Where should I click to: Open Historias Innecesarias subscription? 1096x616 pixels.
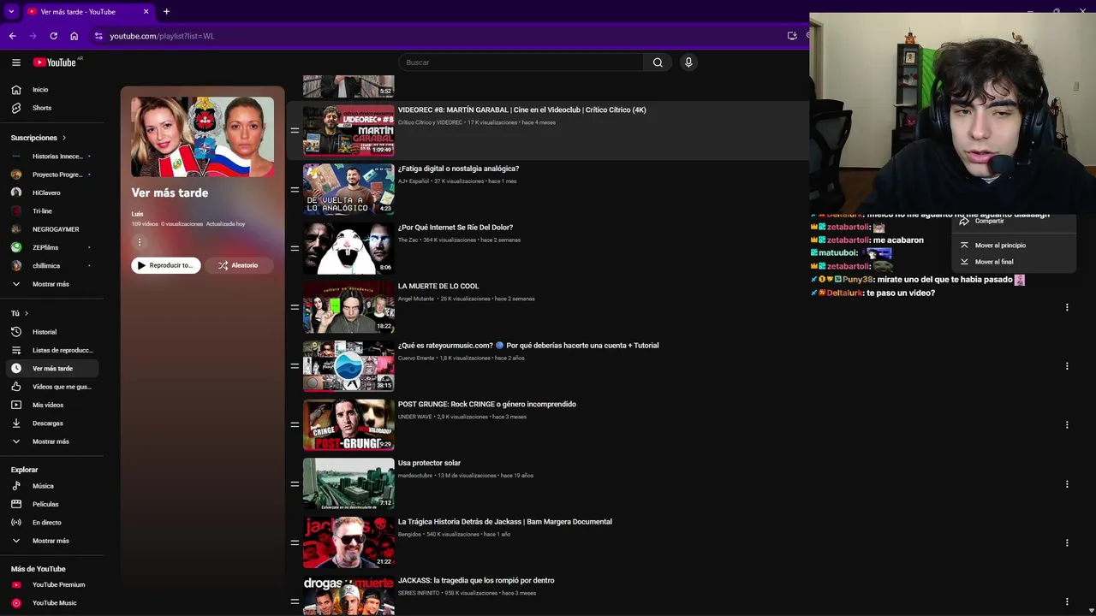point(52,157)
